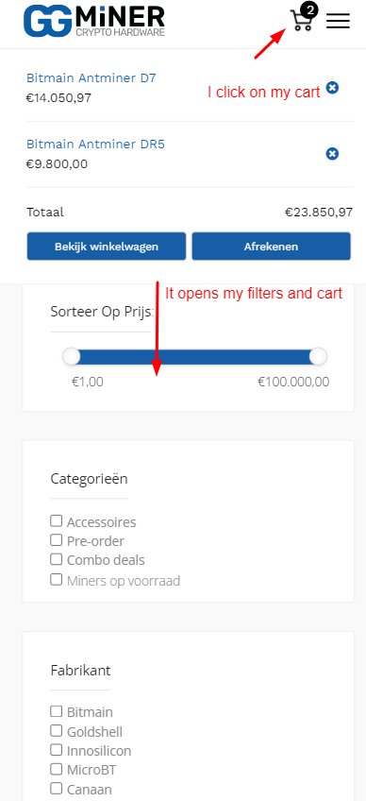Check the Innosilicon manufacturer filter
The width and height of the screenshot is (366, 801).
(57, 749)
